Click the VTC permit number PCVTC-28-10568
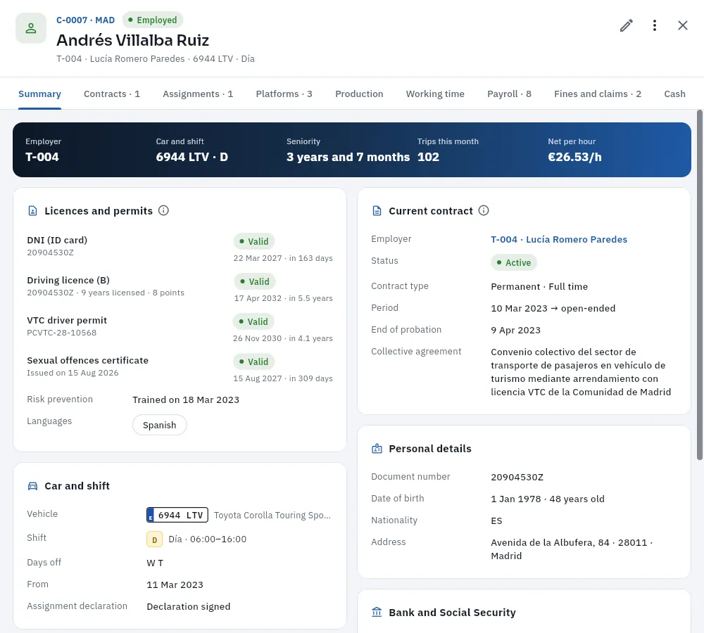The image size is (704, 633). [x=61, y=333]
